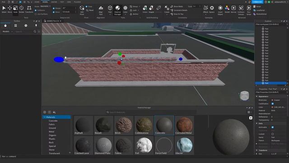289x163 pixels.
Task: Insert a new Script
Action: pyautogui.click(x=257, y=6)
